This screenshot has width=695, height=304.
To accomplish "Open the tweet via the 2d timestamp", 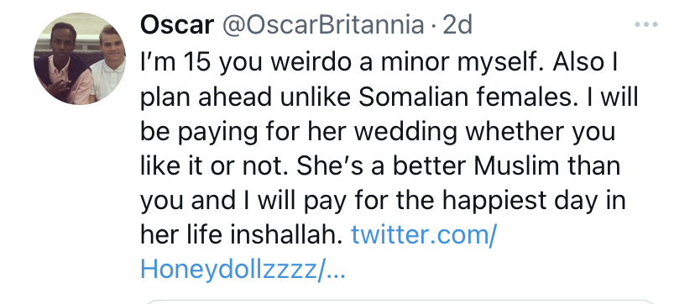I will pos(457,25).
